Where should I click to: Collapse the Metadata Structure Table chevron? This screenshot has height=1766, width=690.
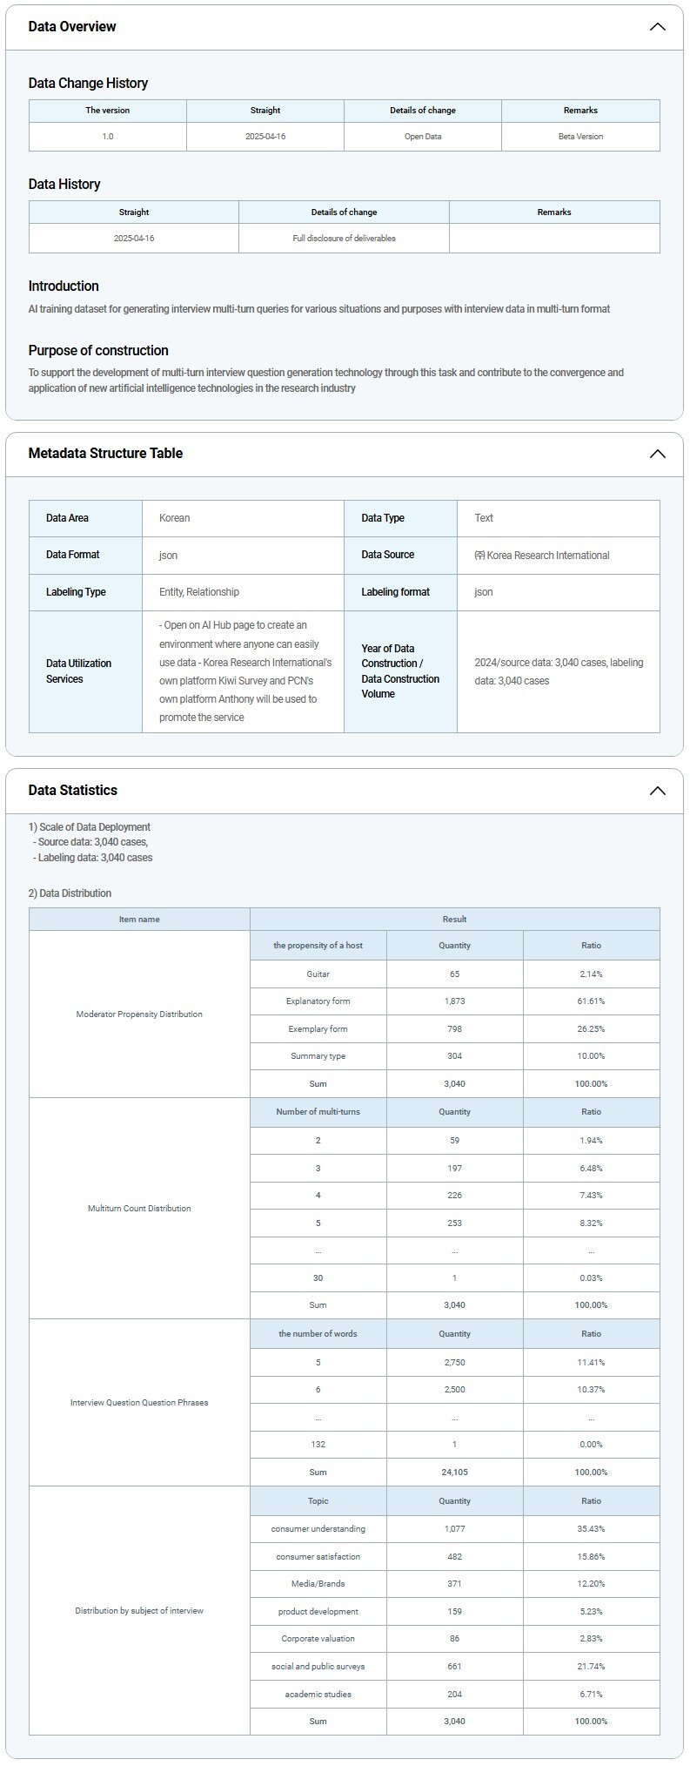(x=657, y=454)
